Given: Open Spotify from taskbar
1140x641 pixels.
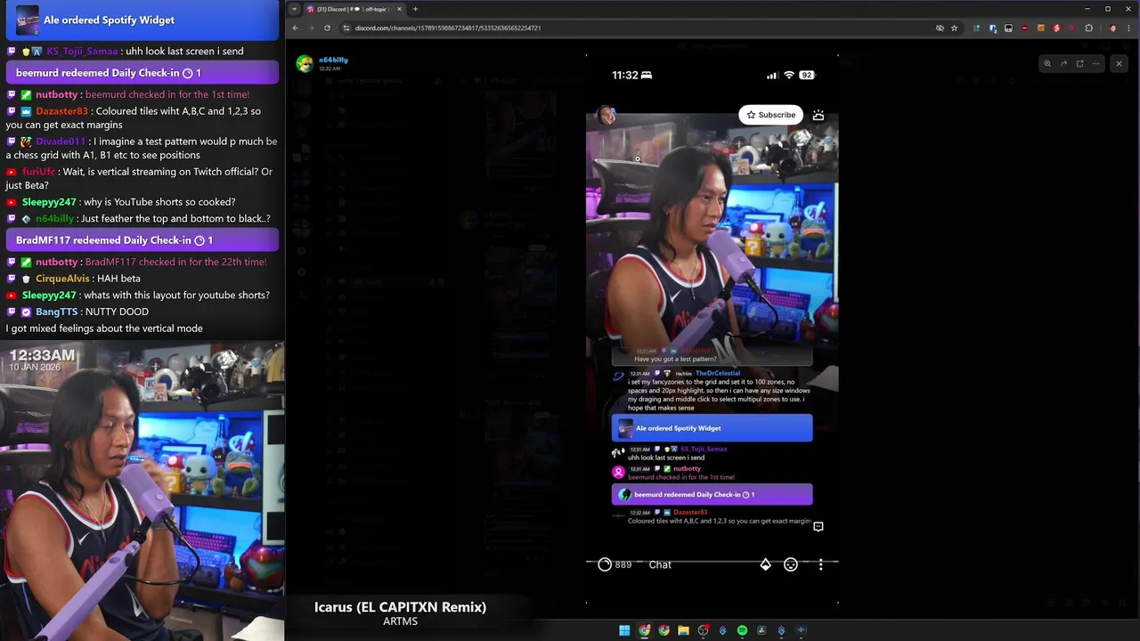Looking at the screenshot, I should (x=742, y=630).
